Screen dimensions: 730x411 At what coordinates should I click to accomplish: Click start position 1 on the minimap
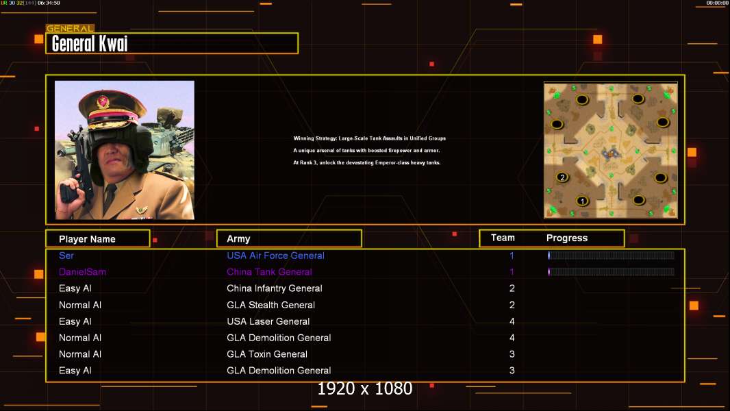pos(582,201)
